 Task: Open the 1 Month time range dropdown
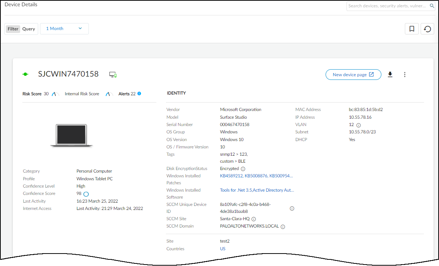point(64,29)
